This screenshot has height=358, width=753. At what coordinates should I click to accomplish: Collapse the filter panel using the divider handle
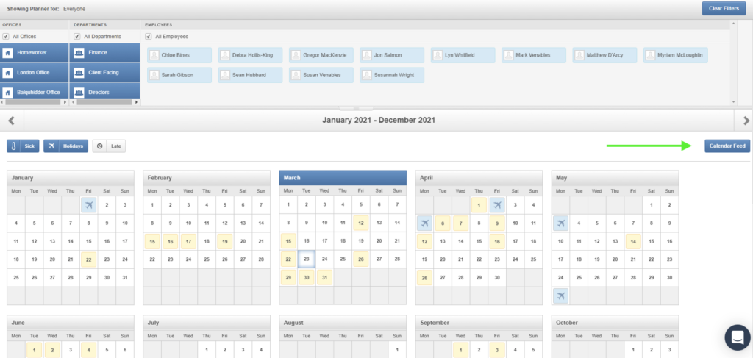(365, 108)
